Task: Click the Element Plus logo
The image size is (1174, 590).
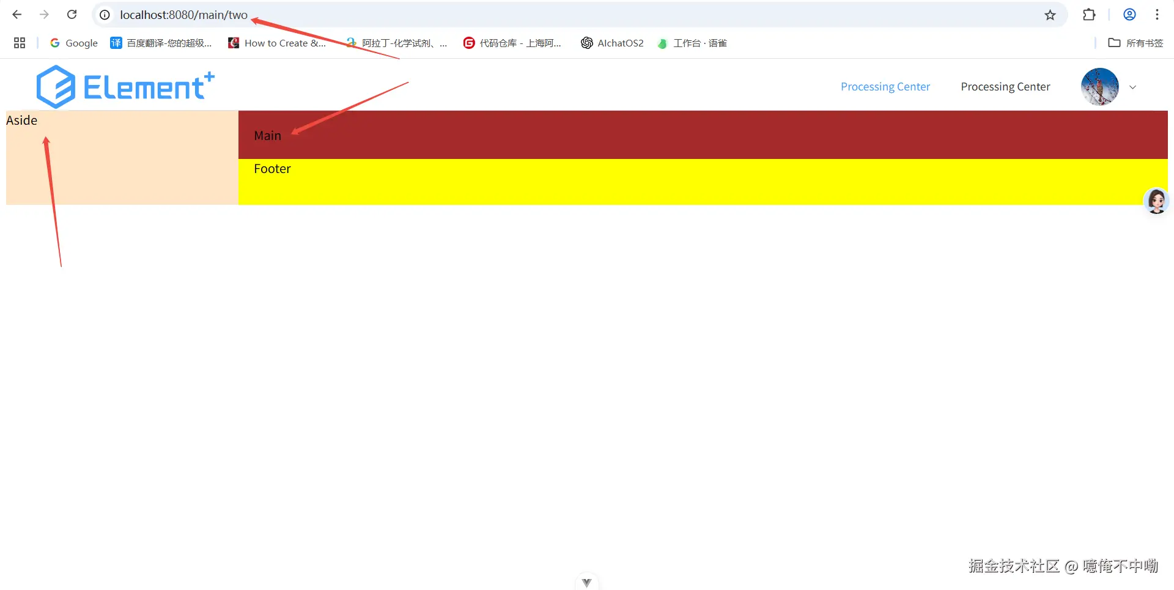Action: [125, 87]
